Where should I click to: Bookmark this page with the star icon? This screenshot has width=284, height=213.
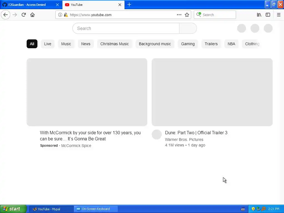point(187,15)
